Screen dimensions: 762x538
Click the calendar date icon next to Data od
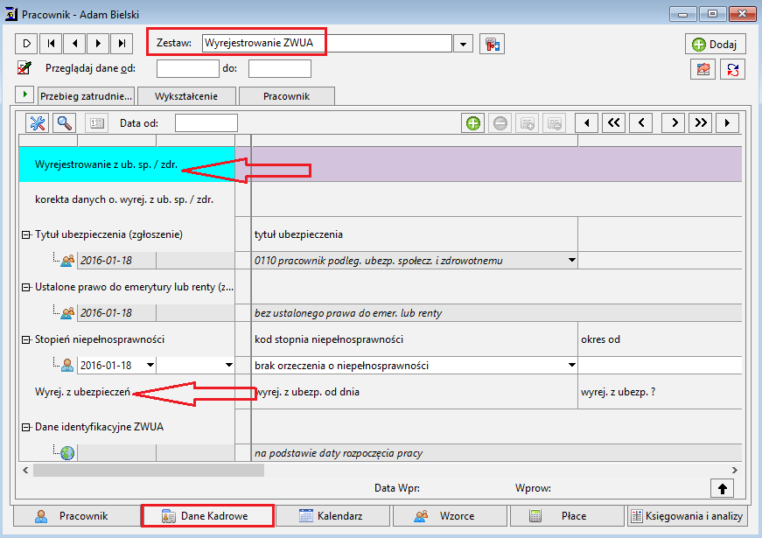click(x=96, y=123)
